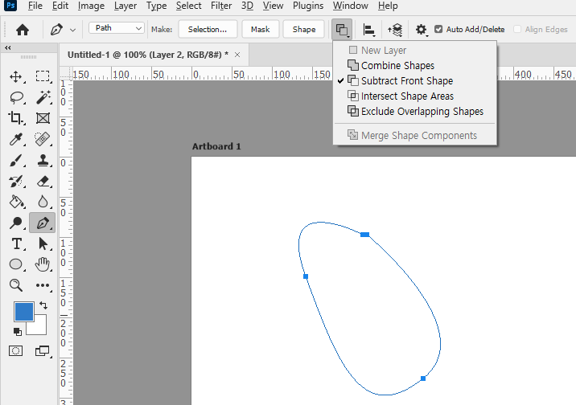Screen dimensions: 576x405
Task: Open the Layer menu
Action: 125,6
